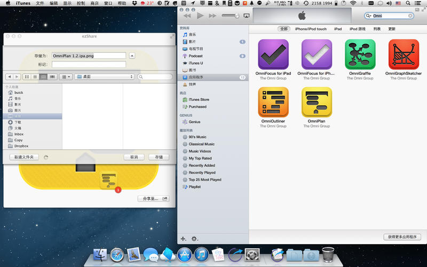Open the AirPlay output icon

246,16
